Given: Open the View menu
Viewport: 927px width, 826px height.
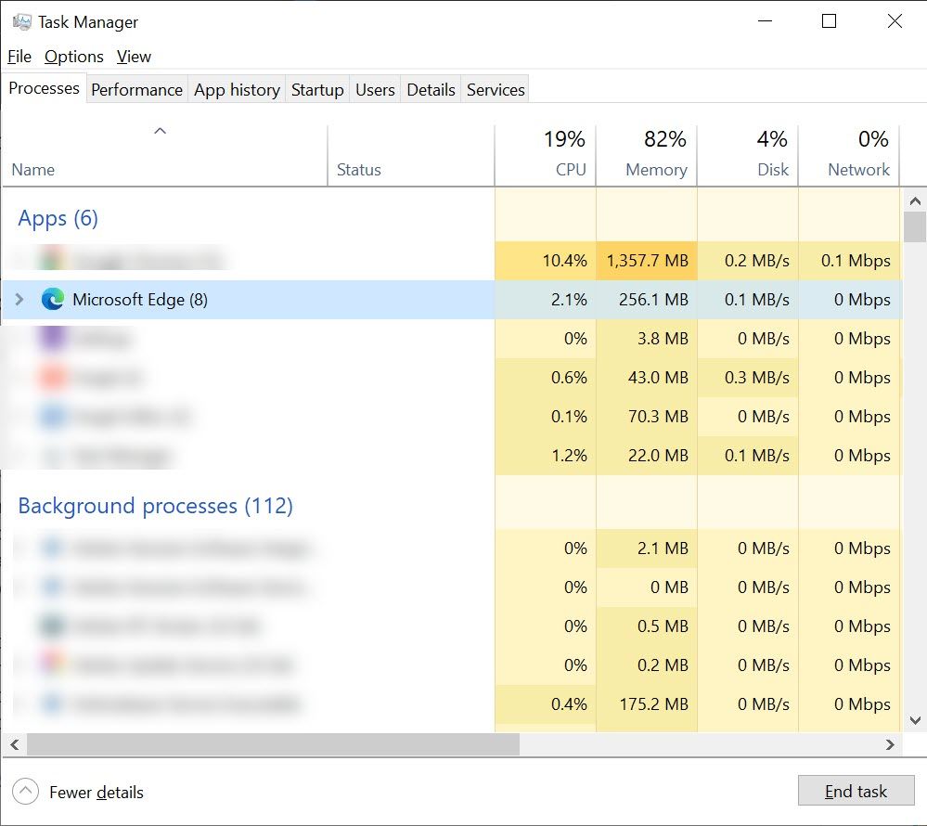Looking at the screenshot, I should point(134,57).
